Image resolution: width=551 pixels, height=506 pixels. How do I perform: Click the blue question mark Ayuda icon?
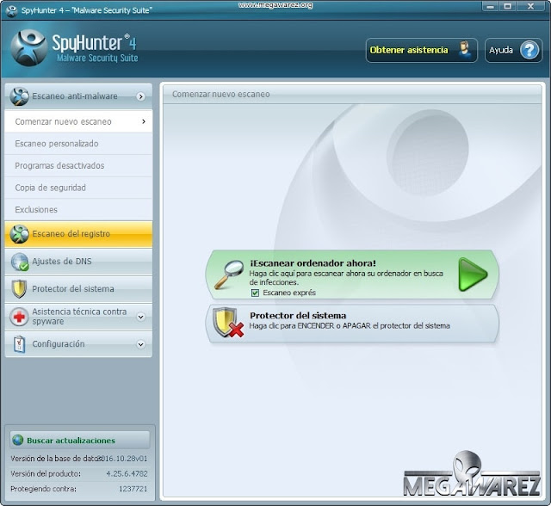click(x=529, y=50)
